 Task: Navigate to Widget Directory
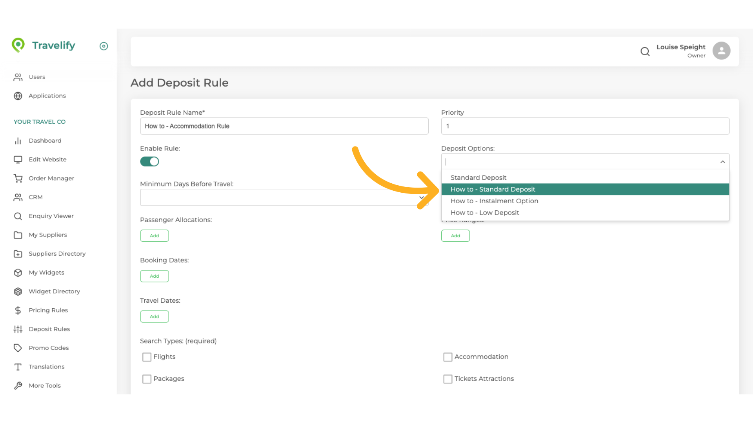tap(54, 291)
